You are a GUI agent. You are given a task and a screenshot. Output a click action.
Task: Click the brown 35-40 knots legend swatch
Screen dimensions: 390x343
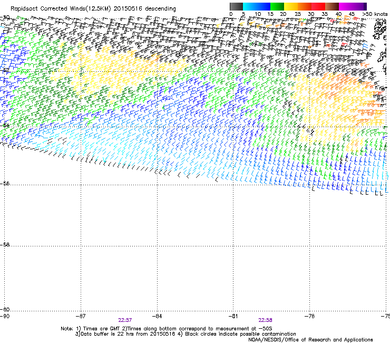click(332, 6)
